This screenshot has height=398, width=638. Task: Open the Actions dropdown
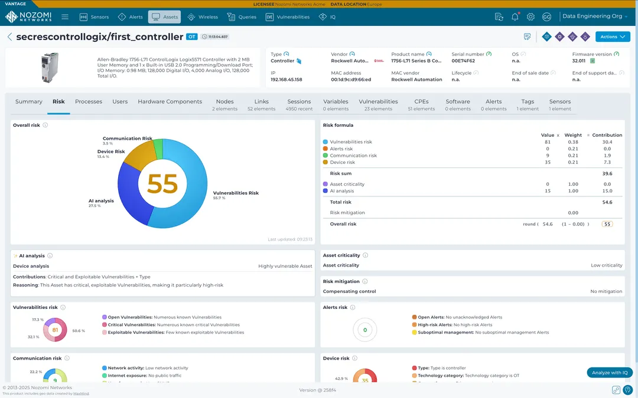(613, 37)
